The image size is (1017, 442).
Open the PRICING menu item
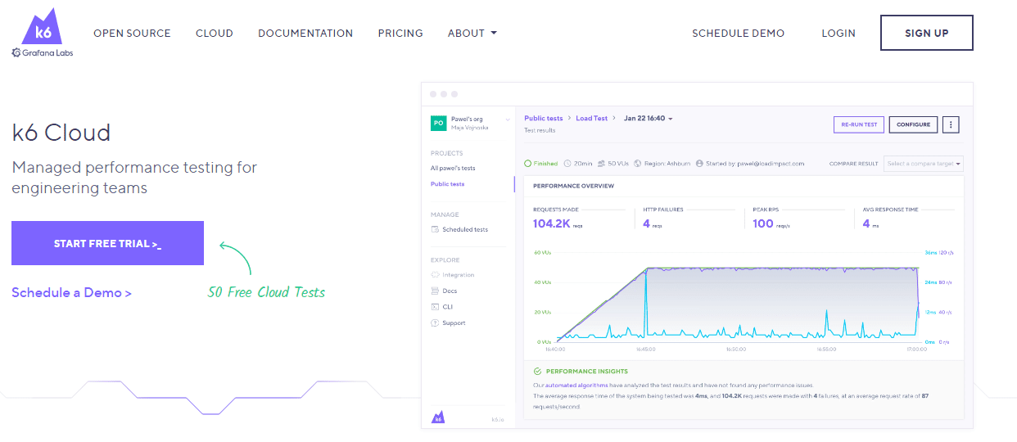click(x=400, y=34)
